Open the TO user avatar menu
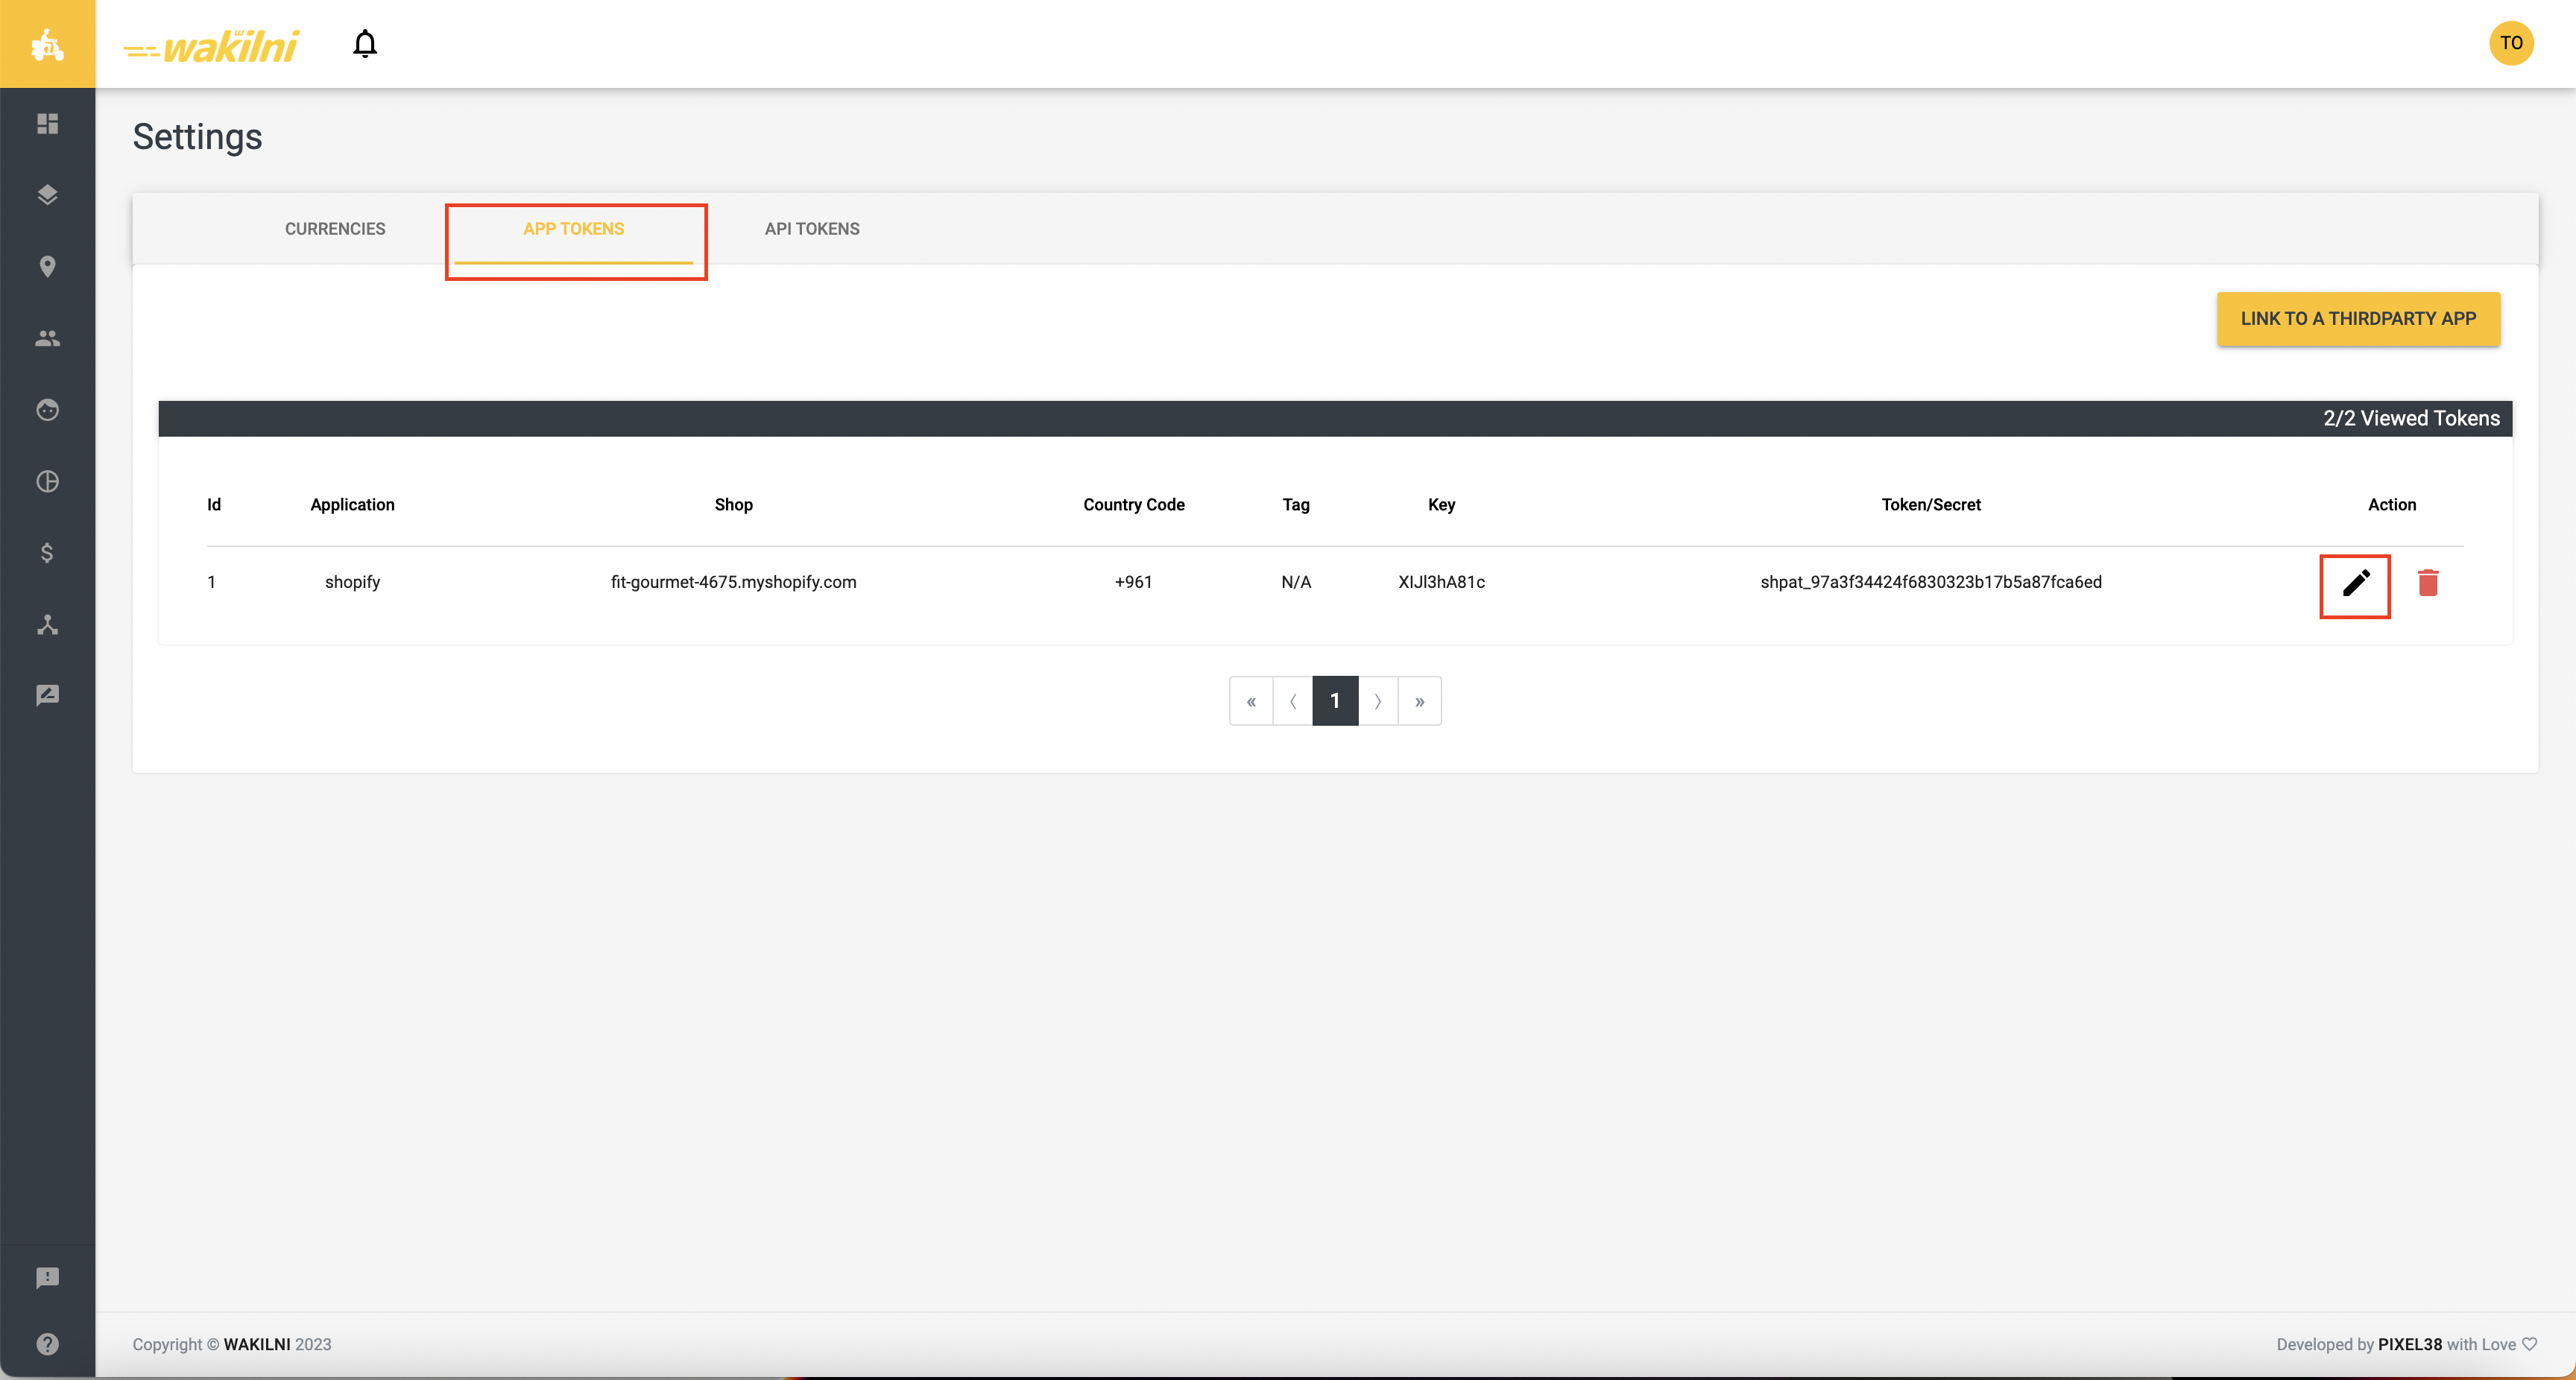 2510,43
